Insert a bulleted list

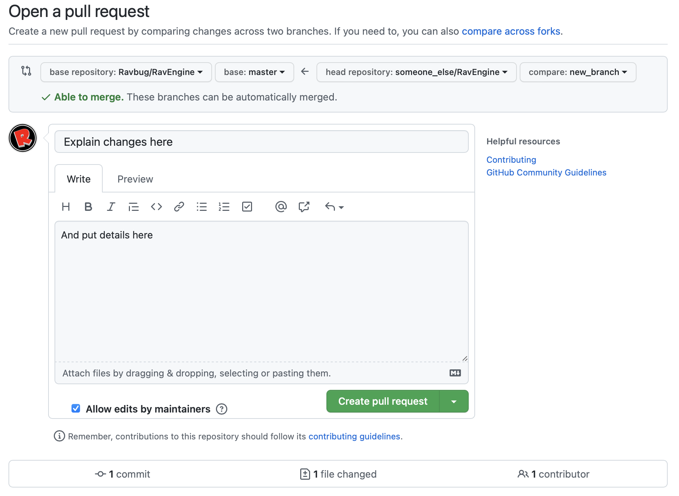pyautogui.click(x=201, y=207)
